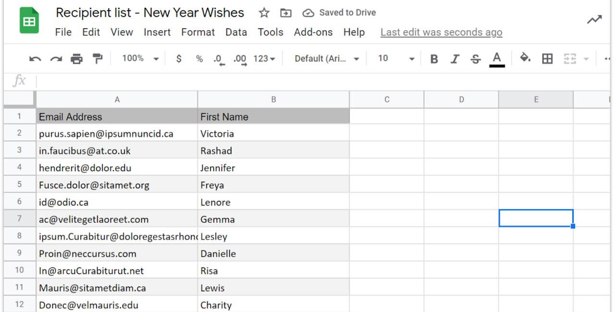Select the cell containing Jennifer
615x312 pixels.
click(x=273, y=168)
